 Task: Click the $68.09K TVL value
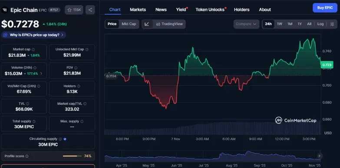(x=24, y=109)
